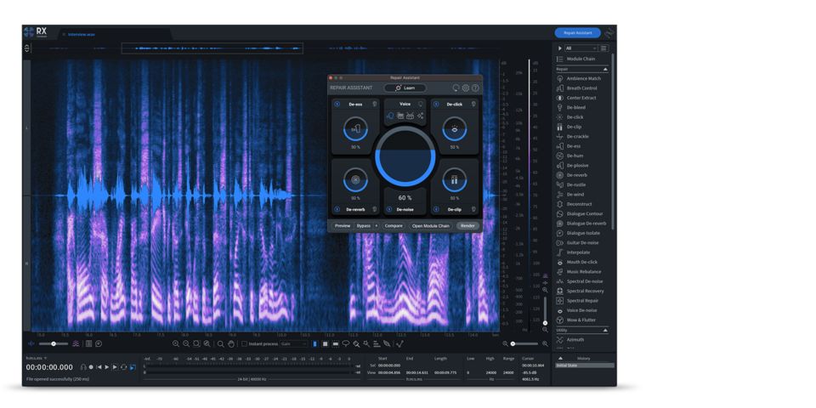Toggle the De-click module power button
This screenshot has height=408, width=816.
click(x=436, y=105)
